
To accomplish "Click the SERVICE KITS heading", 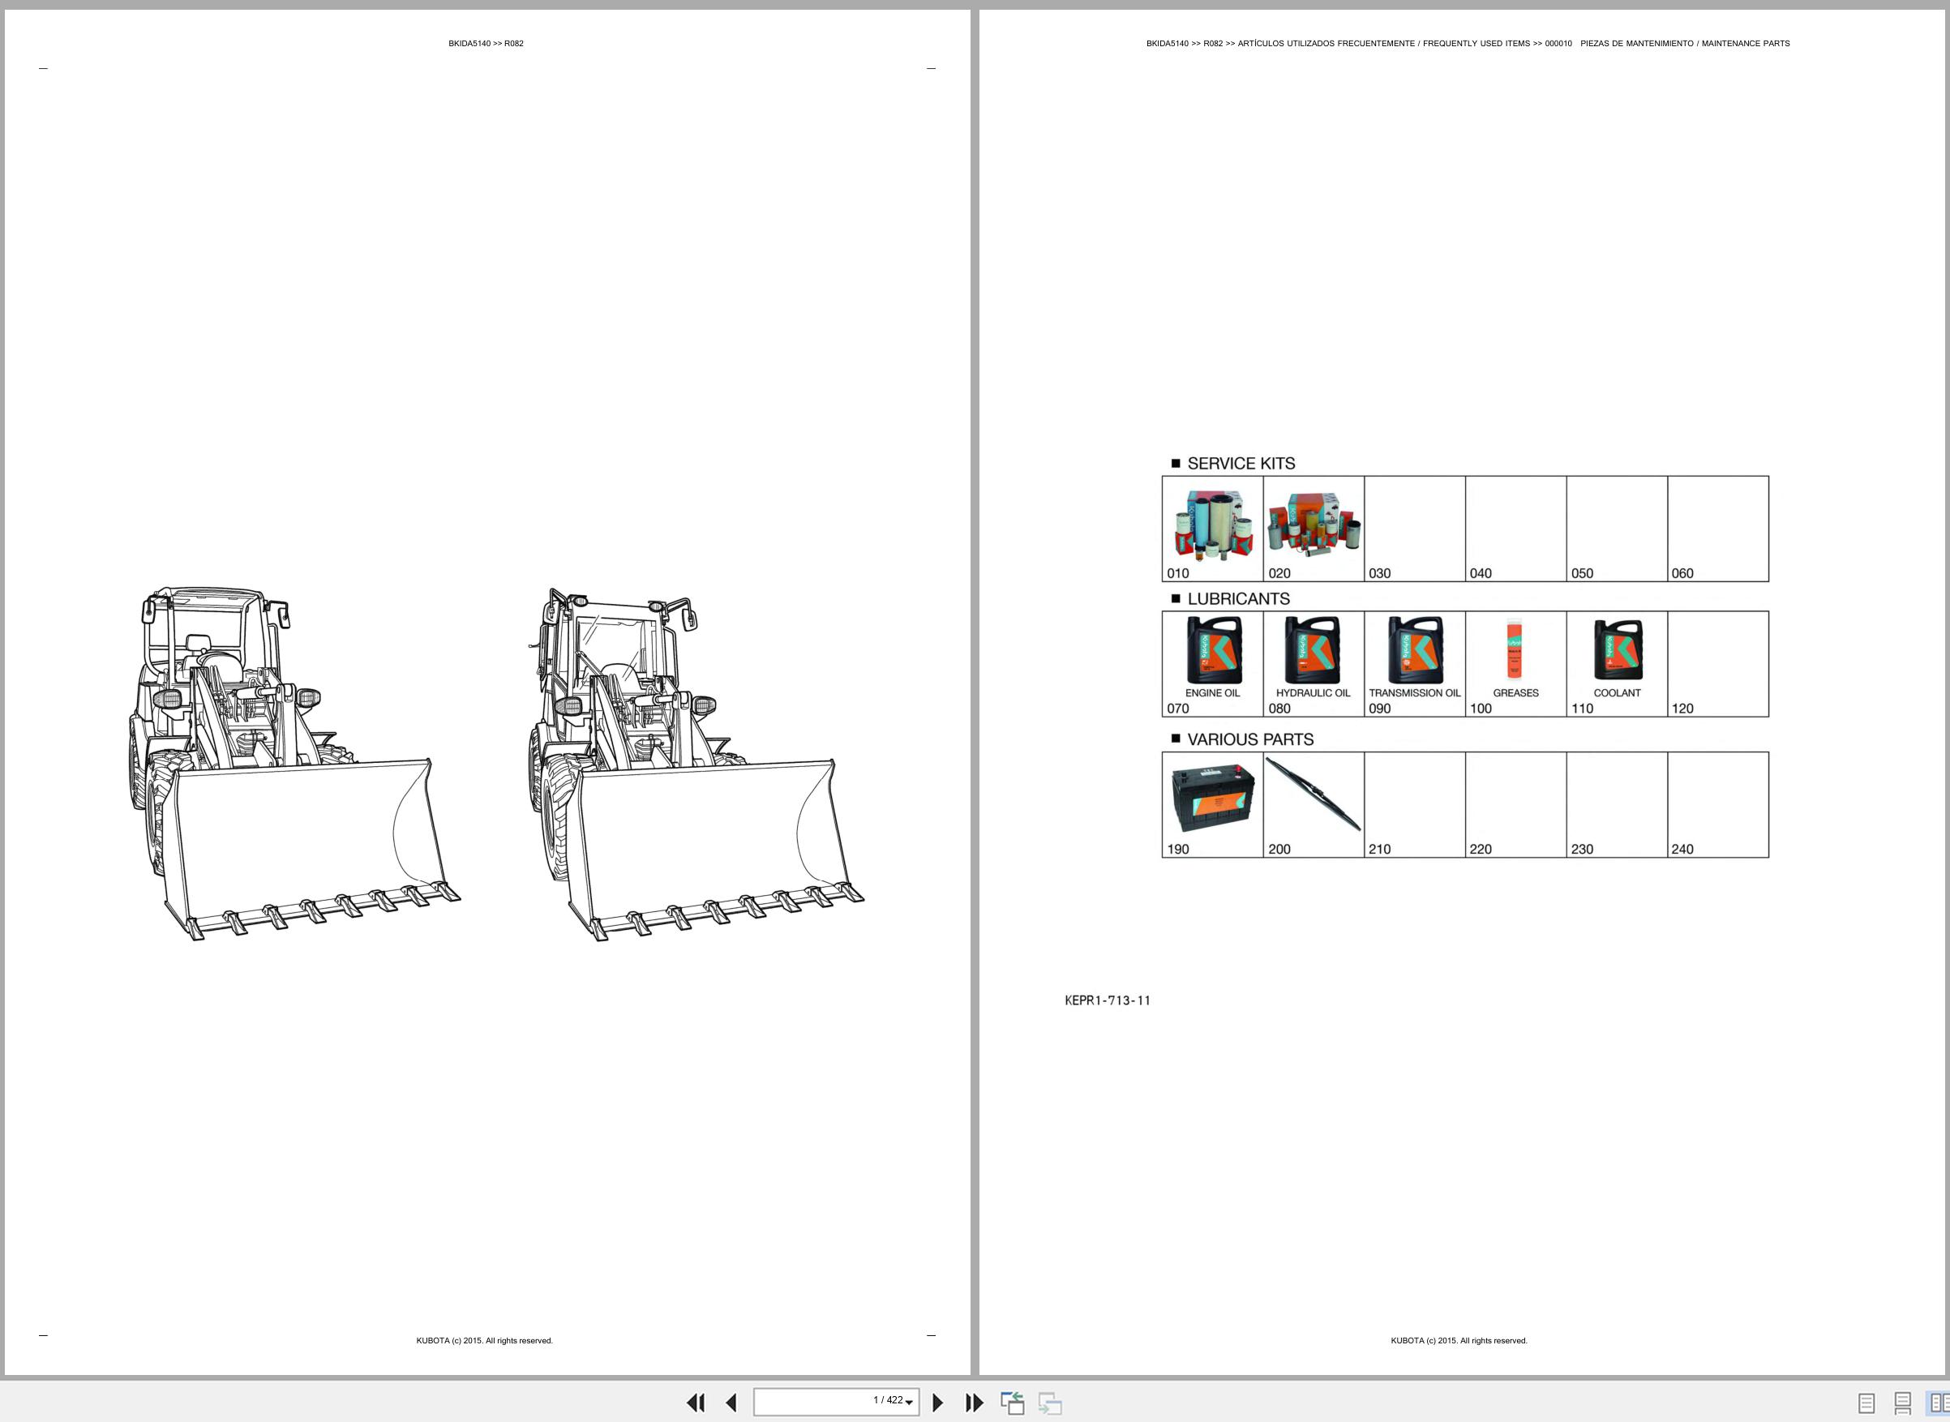I will coord(1241,463).
